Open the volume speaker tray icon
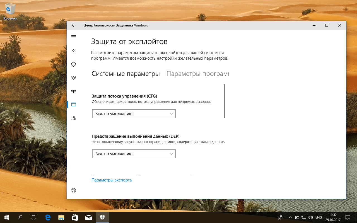This screenshot has width=357, height=223. 310,217
